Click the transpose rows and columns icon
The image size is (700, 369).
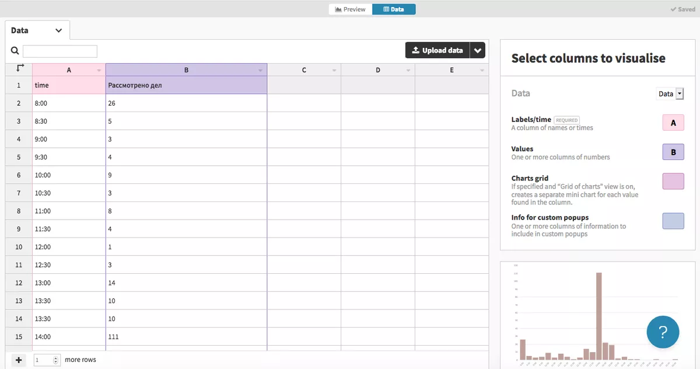pyautogui.click(x=19, y=69)
